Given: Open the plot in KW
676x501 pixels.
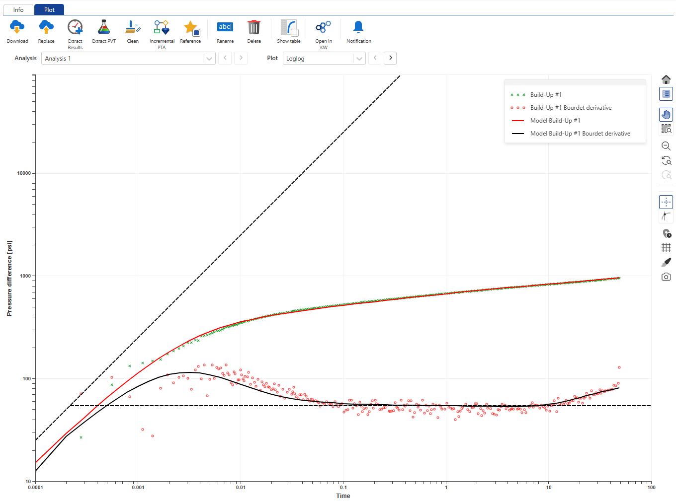Looking at the screenshot, I should point(324,28).
